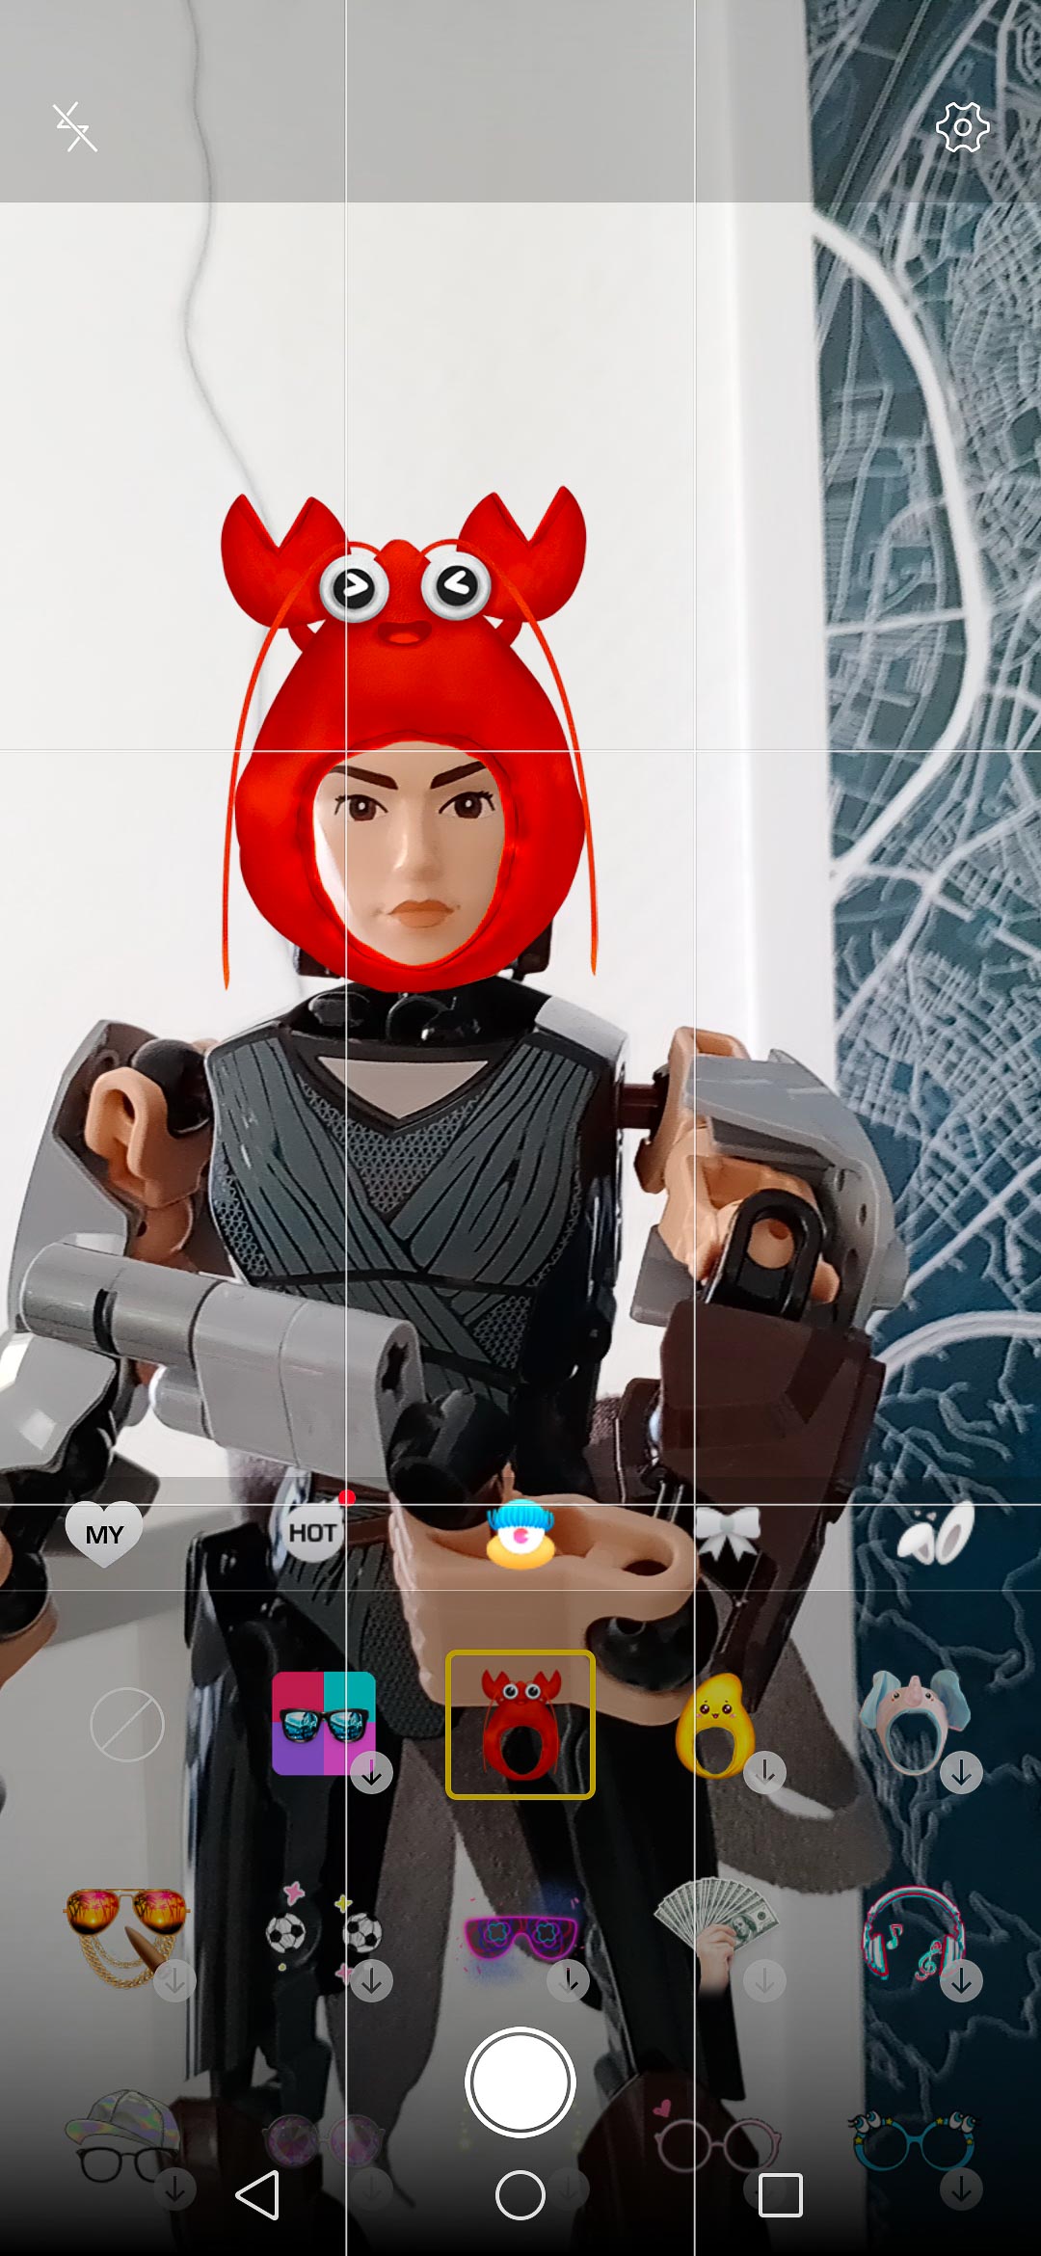Choose colorful pop-art glasses sticker
The height and width of the screenshot is (2256, 1041).
click(324, 1723)
